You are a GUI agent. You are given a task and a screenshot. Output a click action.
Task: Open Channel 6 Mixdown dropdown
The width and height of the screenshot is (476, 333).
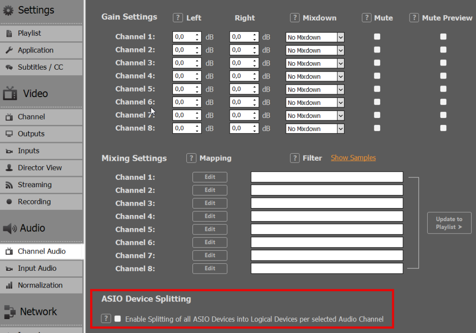[x=315, y=103]
